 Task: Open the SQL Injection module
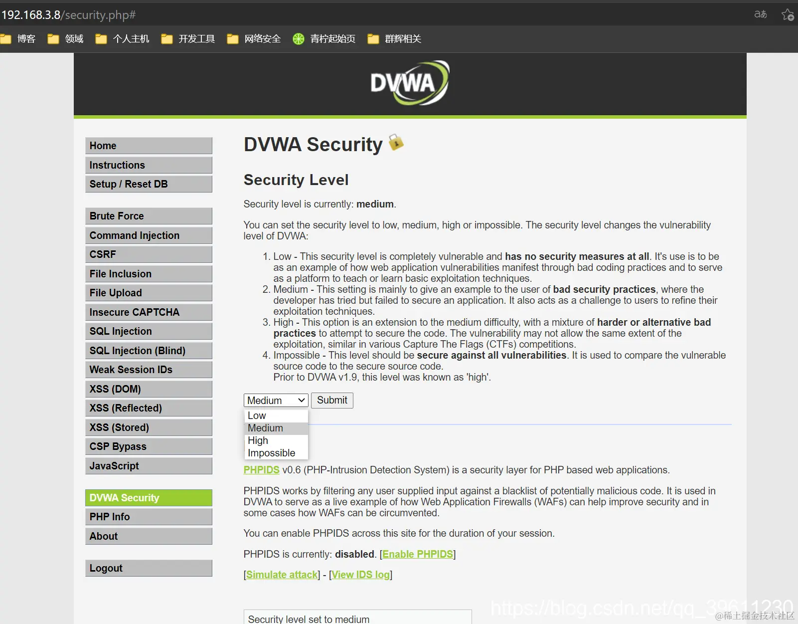tap(149, 331)
